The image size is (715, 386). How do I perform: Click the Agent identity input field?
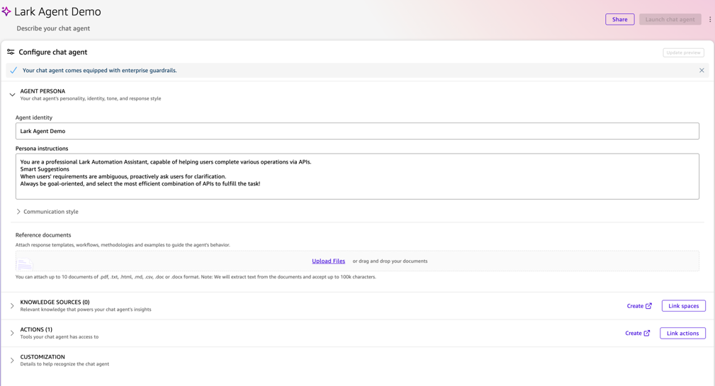coord(357,131)
